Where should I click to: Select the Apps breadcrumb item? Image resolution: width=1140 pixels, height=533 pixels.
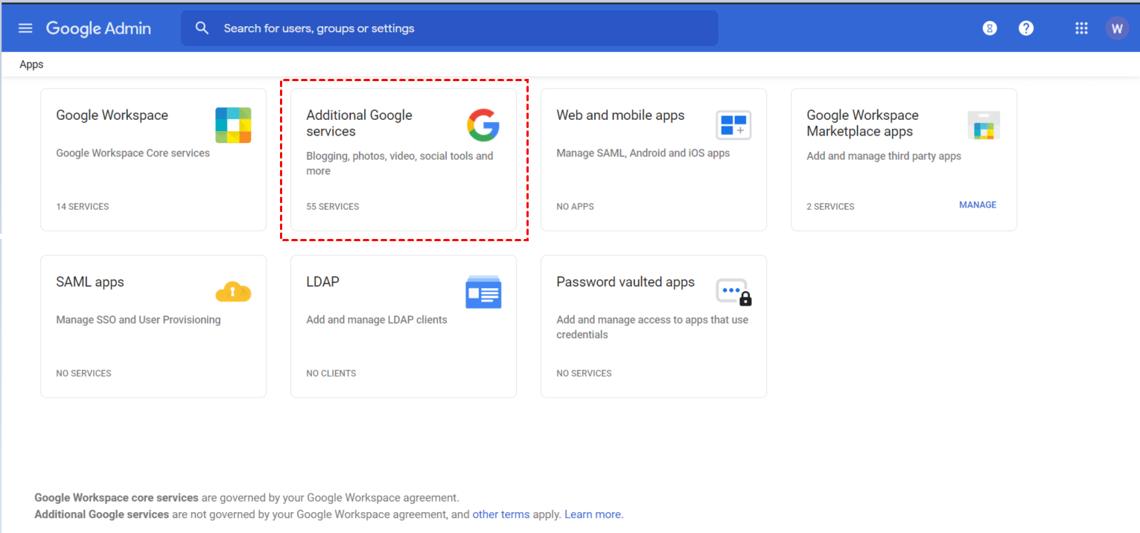[x=31, y=65]
